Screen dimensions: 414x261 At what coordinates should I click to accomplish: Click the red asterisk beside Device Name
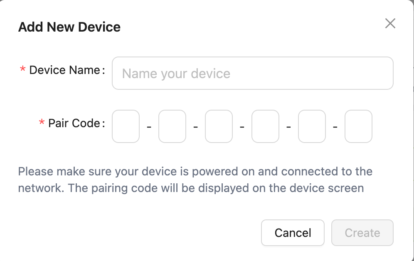23,71
